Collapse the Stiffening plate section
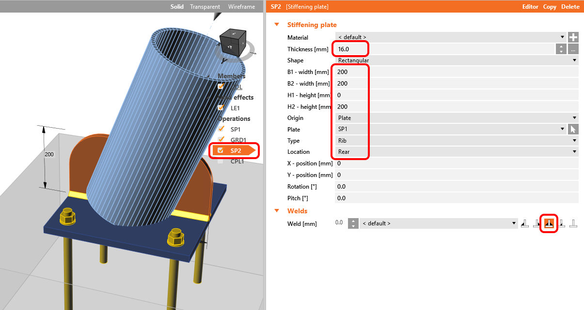This screenshot has width=584, height=310. (277, 25)
